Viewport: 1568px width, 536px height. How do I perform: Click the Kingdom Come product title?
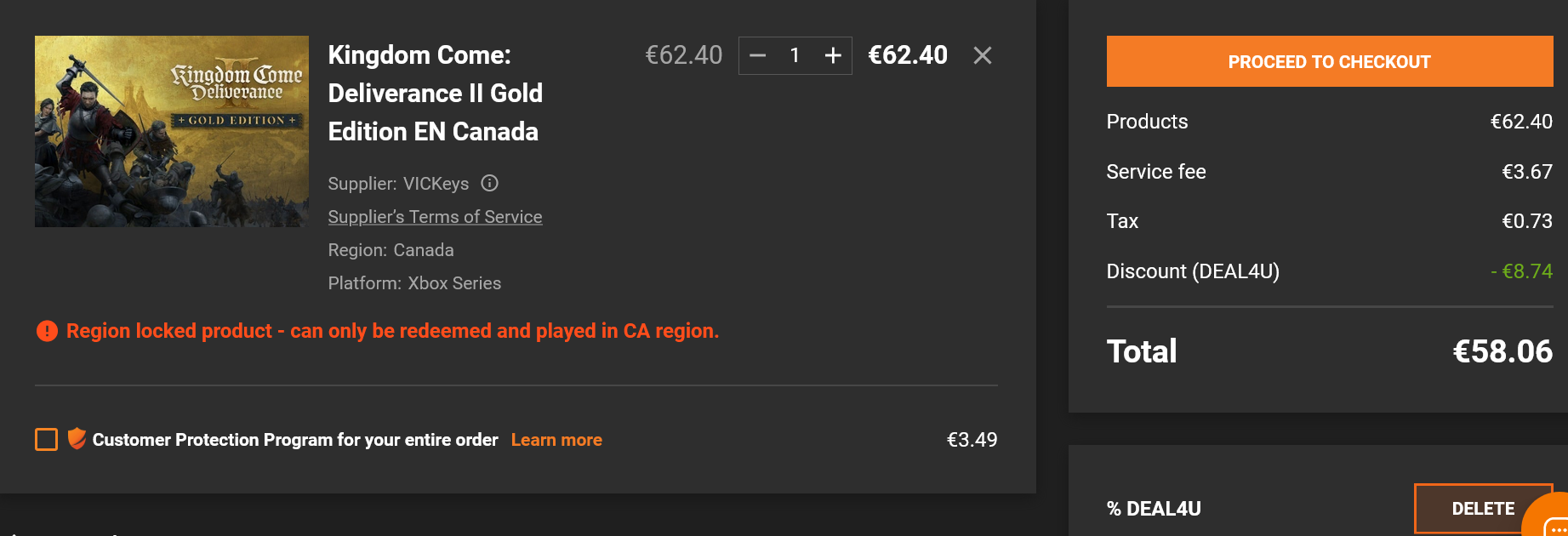pyautogui.click(x=435, y=94)
